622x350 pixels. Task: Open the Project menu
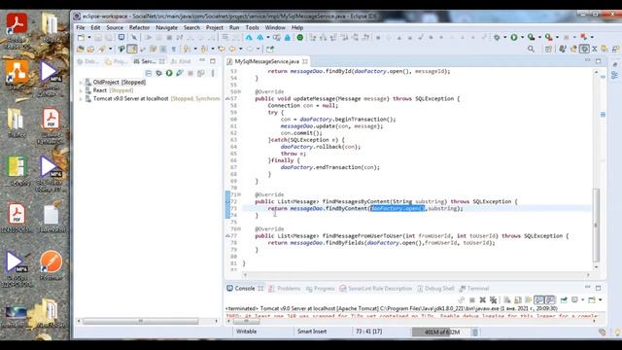pyautogui.click(x=214, y=28)
